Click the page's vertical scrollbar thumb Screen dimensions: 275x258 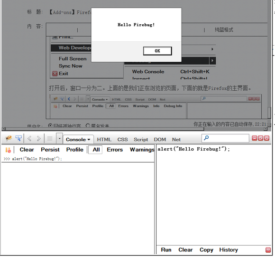(269, 113)
